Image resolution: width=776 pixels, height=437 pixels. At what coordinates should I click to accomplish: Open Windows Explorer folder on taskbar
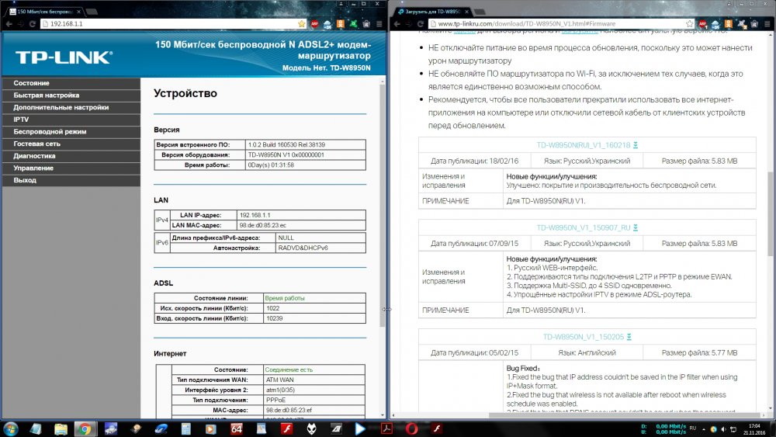coord(61,428)
